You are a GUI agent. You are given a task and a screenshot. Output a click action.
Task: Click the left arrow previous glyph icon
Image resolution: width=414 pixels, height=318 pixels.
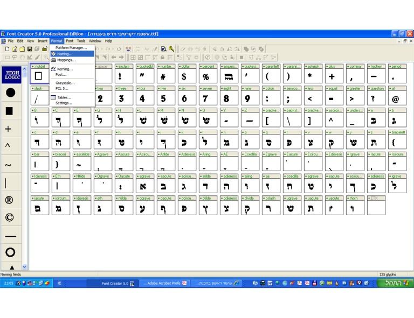click(x=114, y=57)
